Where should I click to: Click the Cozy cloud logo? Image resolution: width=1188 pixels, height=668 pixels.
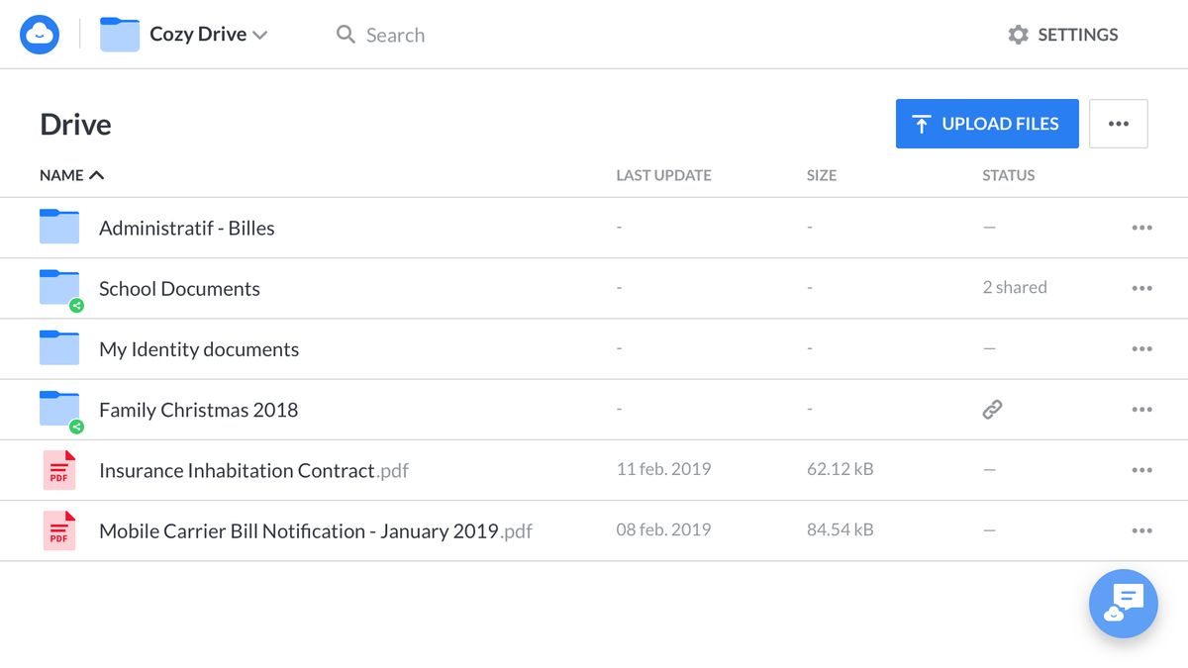pos(40,34)
